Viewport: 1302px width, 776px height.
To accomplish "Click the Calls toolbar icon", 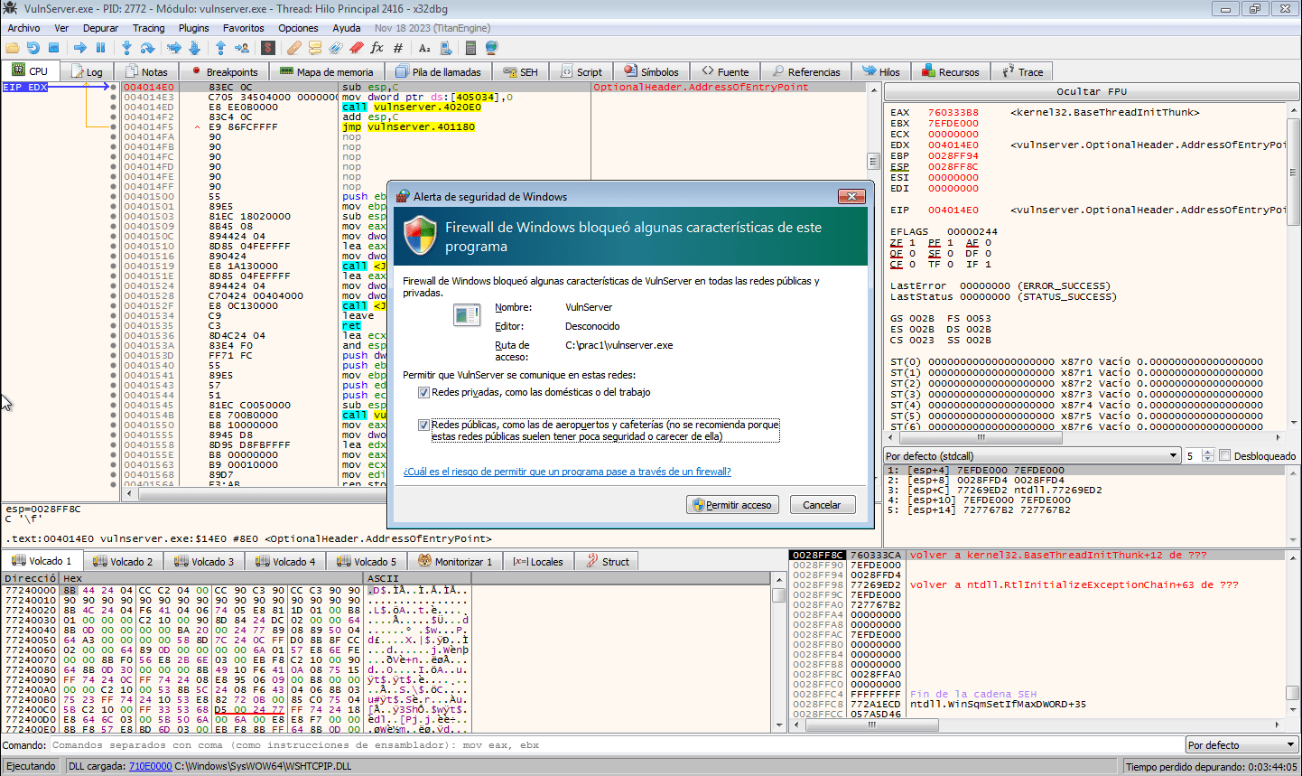I will (444, 48).
